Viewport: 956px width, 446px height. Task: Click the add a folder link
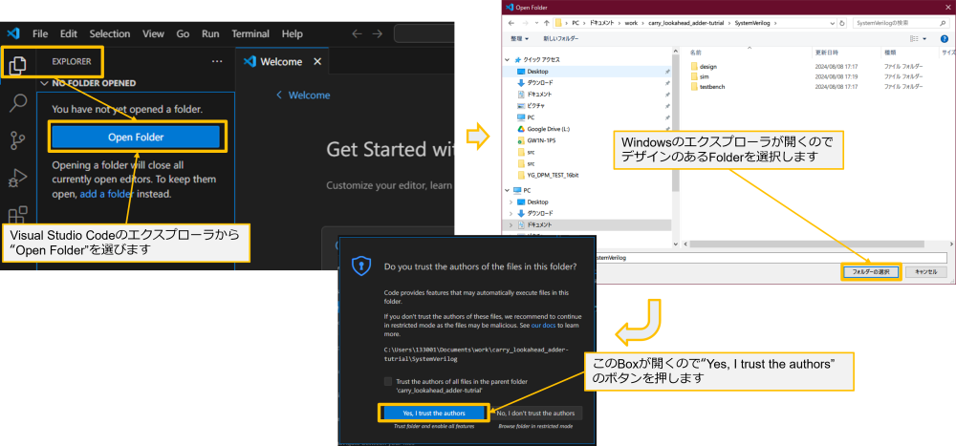(107, 195)
